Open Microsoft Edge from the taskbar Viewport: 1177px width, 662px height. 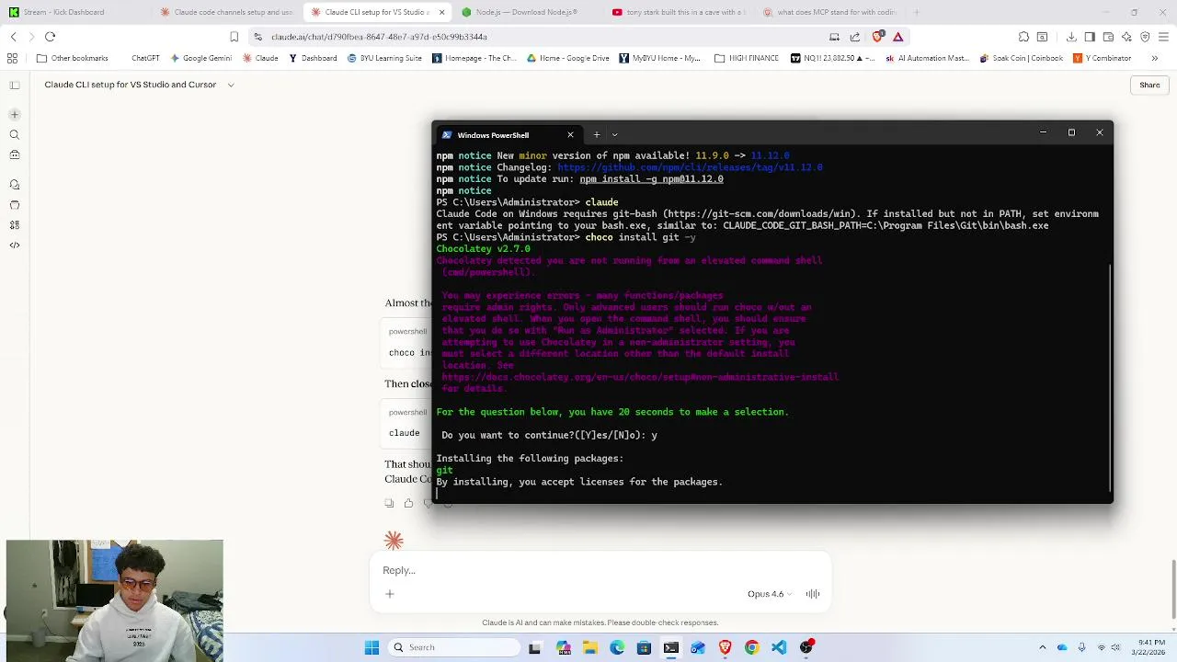point(617,647)
